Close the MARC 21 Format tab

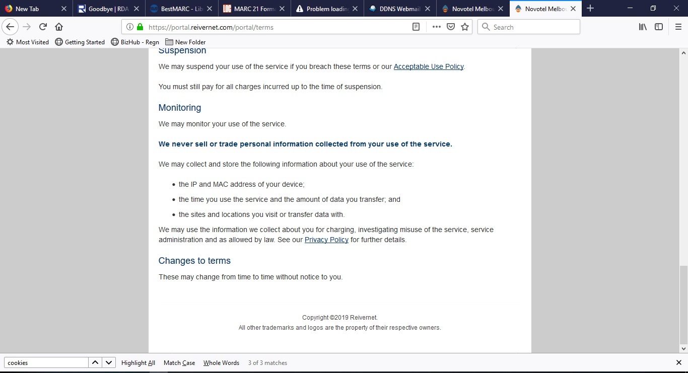point(282,9)
